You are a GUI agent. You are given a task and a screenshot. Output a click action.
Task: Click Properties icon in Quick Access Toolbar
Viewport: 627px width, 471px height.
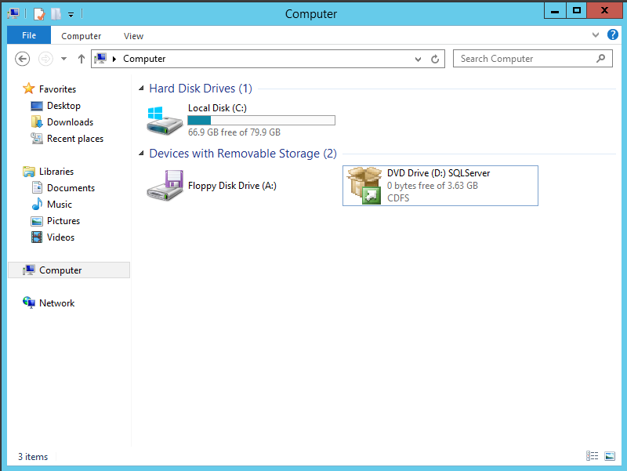pyautogui.click(x=39, y=13)
